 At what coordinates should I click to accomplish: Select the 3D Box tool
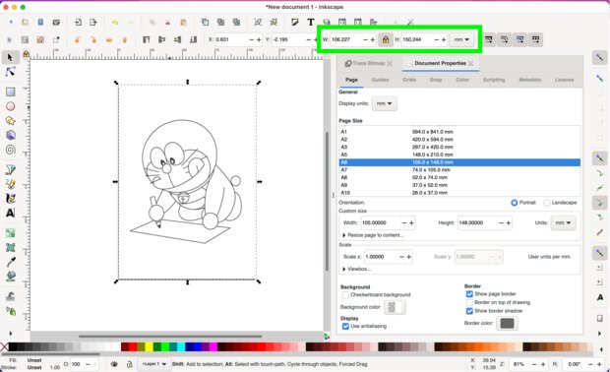pos(10,135)
